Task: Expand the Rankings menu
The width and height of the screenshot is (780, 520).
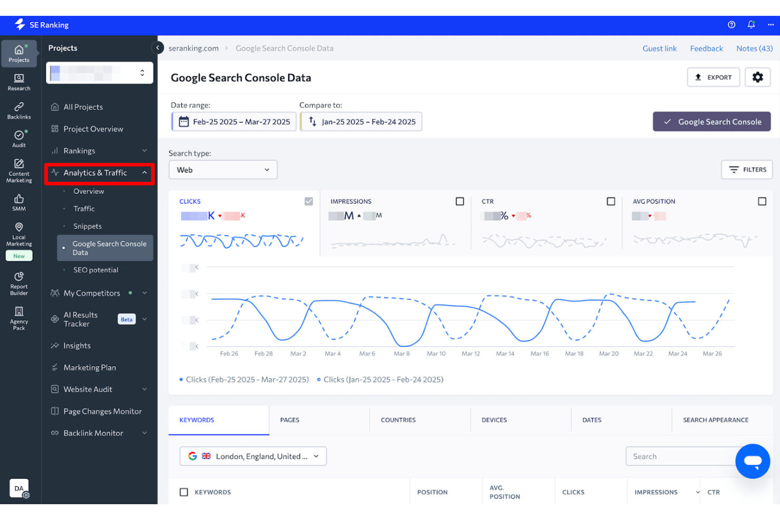Action: (100, 151)
